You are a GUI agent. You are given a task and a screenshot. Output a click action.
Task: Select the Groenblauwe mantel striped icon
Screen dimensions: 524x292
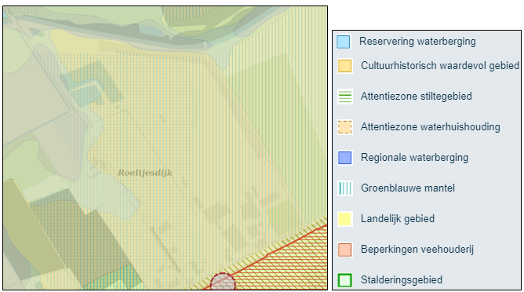[345, 188]
